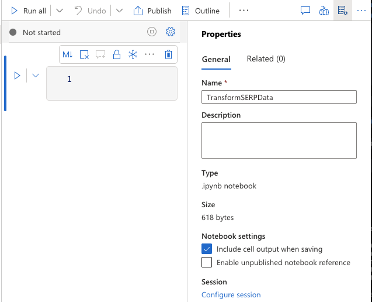
Task: Freeze the cell with the snowflake icon
Action: point(133,54)
